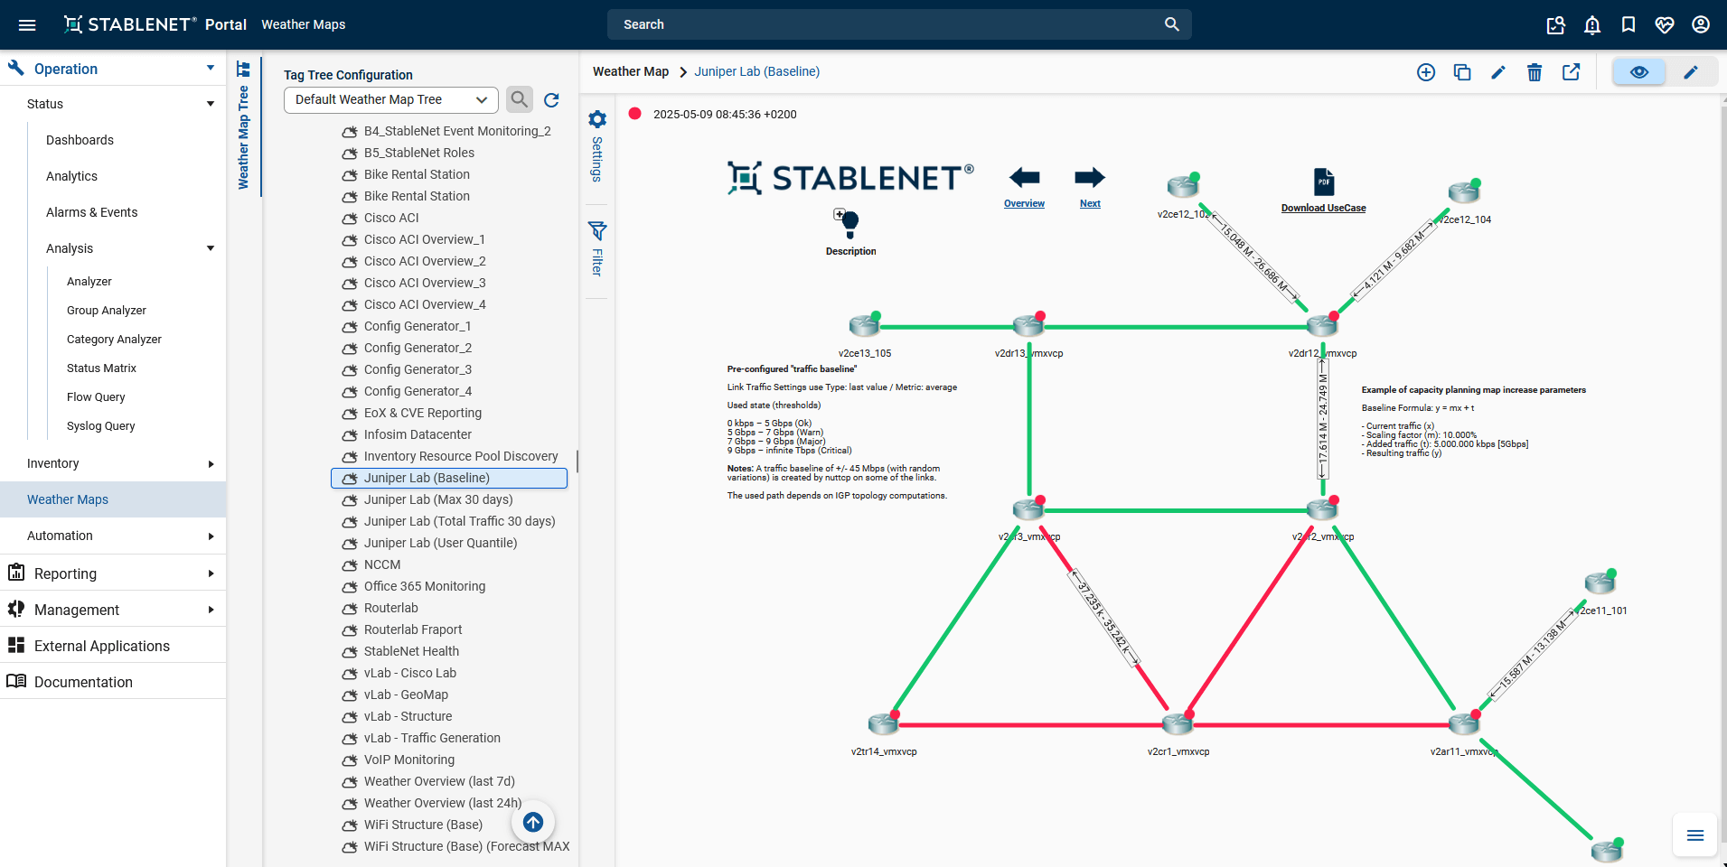This screenshot has height=867, width=1727.
Task: Click the Overview link
Action: (1024, 203)
